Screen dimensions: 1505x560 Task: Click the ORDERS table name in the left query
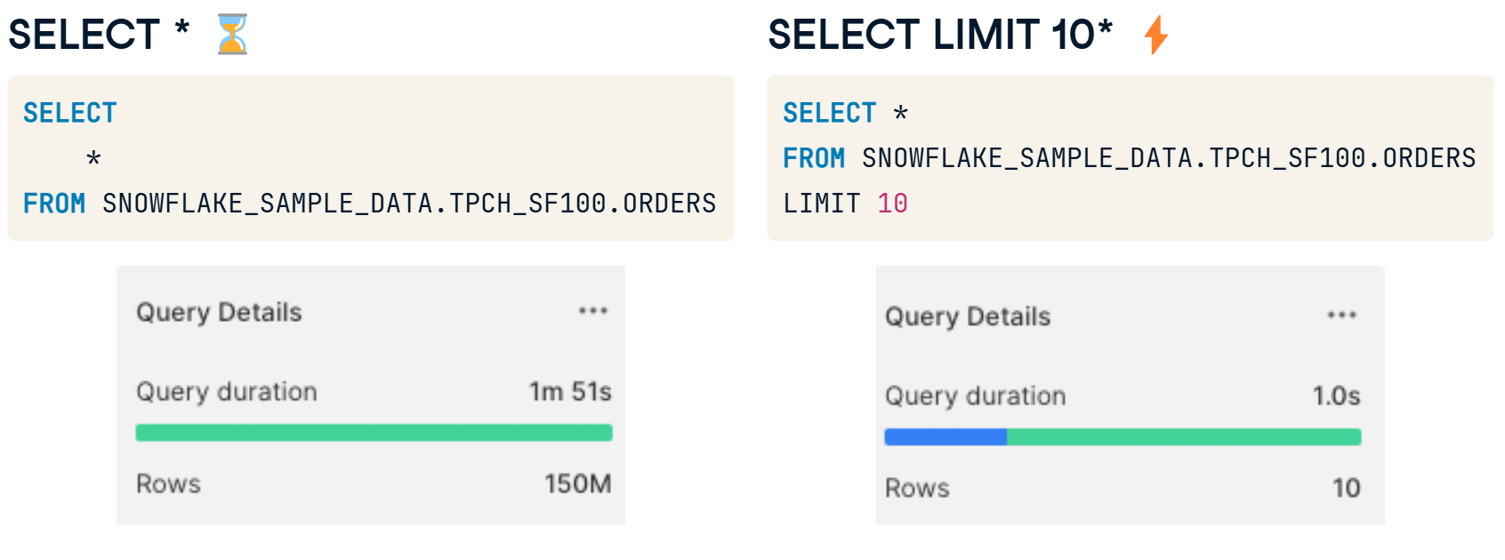point(669,204)
